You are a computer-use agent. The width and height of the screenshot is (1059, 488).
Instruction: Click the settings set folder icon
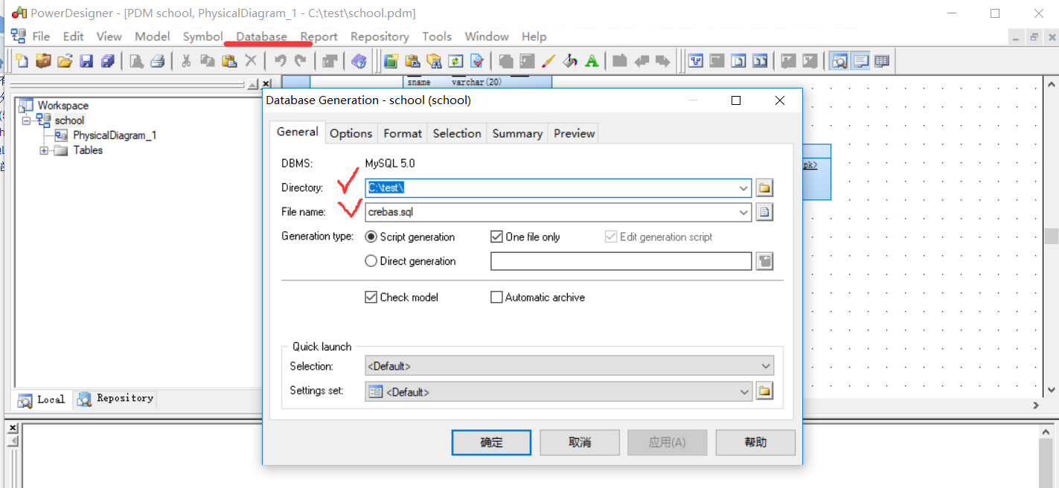pyautogui.click(x=764, y=391)
